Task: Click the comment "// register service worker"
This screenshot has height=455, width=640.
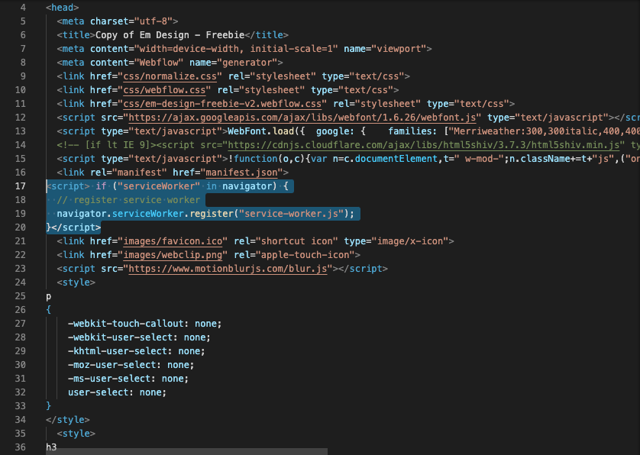Action: 128,200
